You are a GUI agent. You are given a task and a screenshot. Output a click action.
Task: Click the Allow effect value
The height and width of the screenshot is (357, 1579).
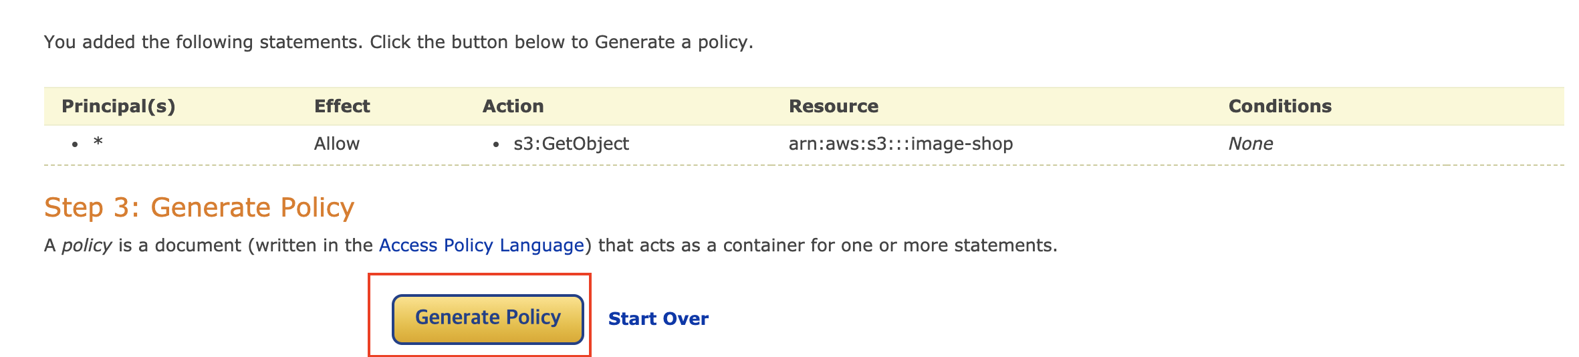click(x=337, y=144)
